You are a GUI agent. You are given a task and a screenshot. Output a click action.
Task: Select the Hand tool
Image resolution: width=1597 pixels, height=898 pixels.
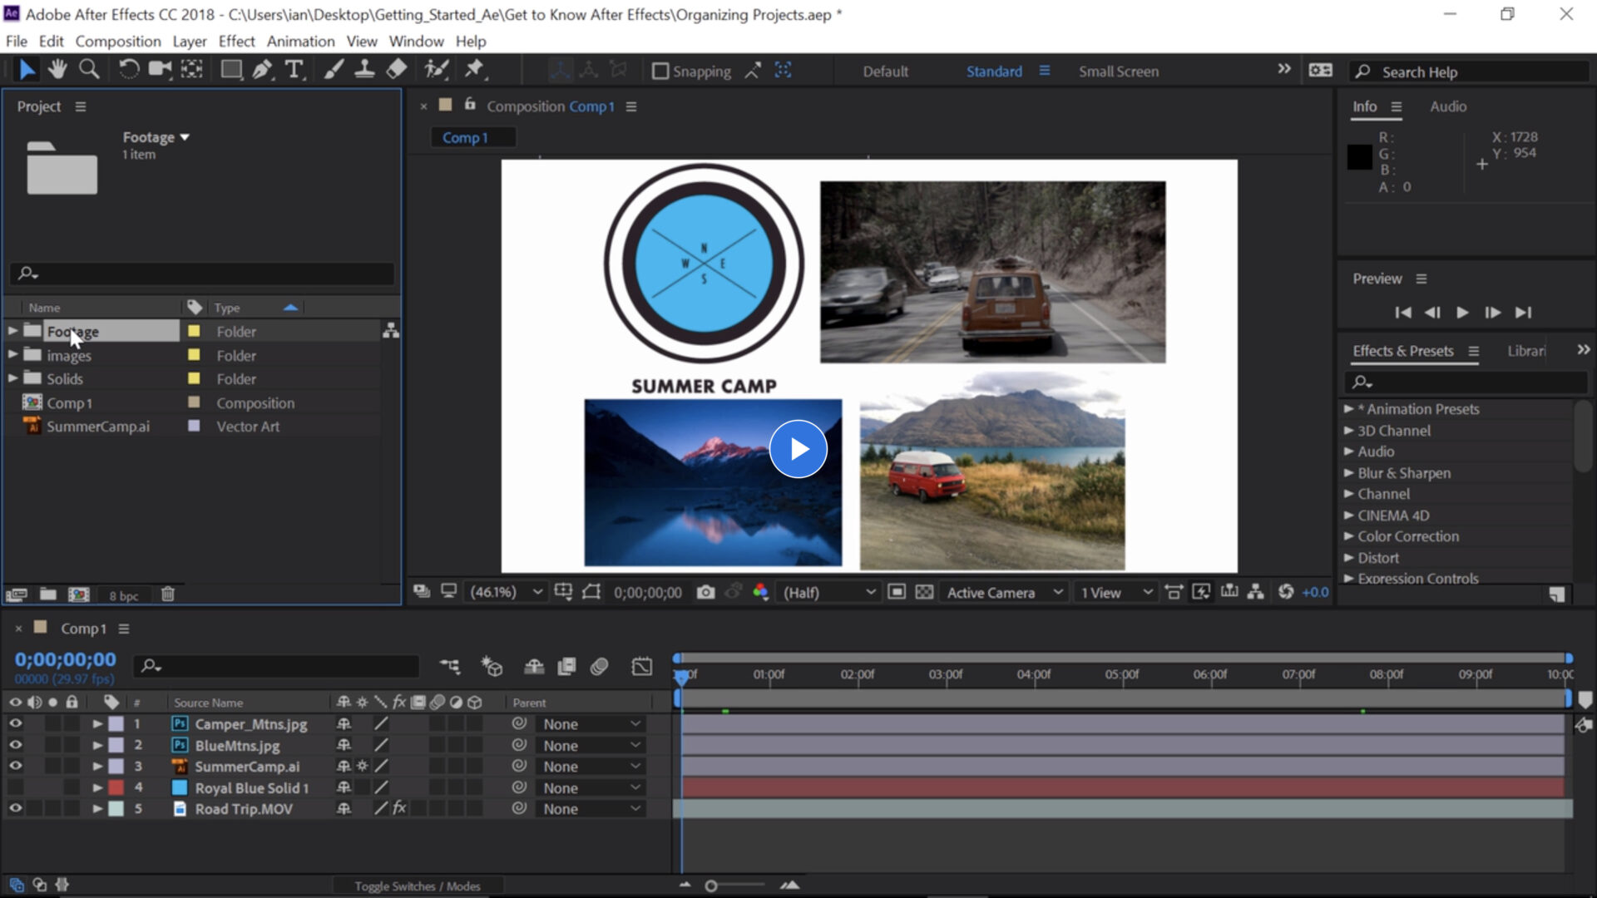tap(57, 70)
